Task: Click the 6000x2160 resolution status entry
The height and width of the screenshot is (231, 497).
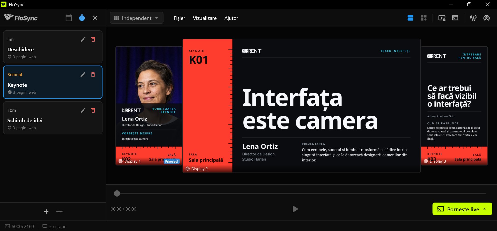Action: 19,226
